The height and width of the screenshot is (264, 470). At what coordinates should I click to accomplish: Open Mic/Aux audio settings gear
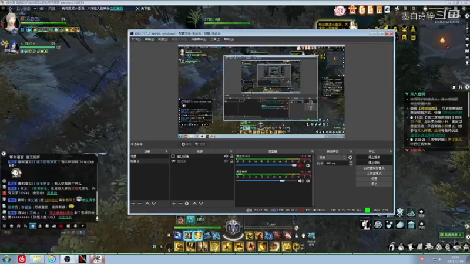[308, 165]
